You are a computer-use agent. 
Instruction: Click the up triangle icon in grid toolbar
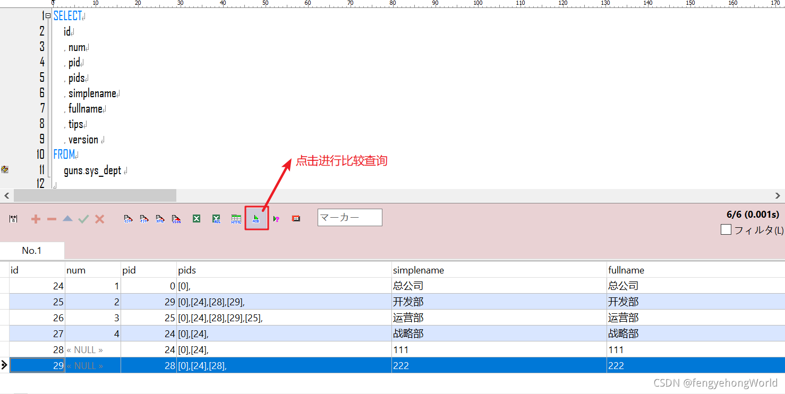click(x=67, y=219)
